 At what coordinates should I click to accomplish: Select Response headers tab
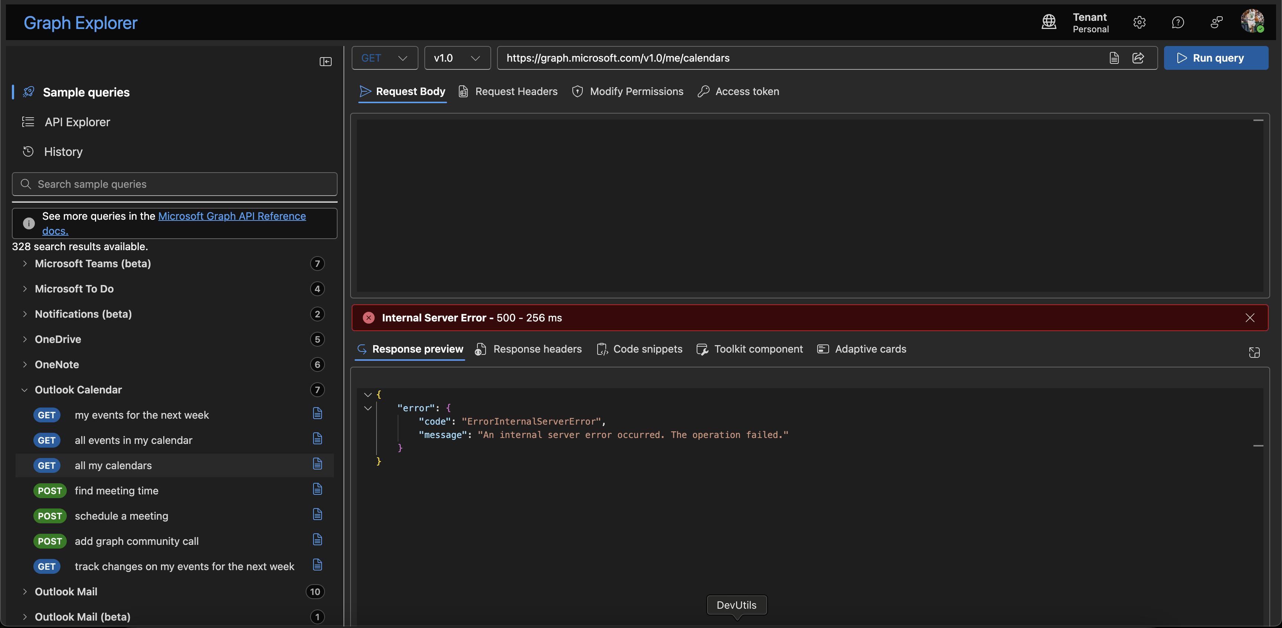pyautogui.click(x=529, y=349)
